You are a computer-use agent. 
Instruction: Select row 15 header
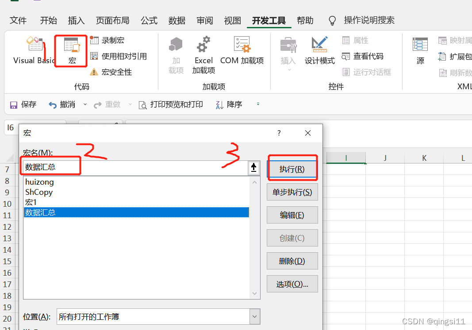pyautogui.click(x=7, y=262)
